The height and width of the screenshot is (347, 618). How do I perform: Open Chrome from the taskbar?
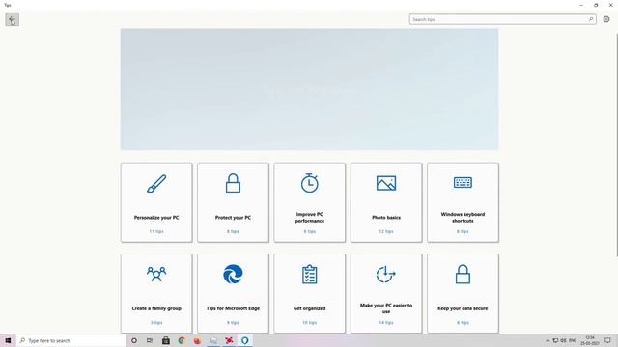pyautogui.click(x=182, y=340)
